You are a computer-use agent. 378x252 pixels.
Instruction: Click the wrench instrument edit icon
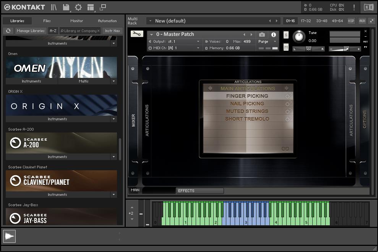136,34
